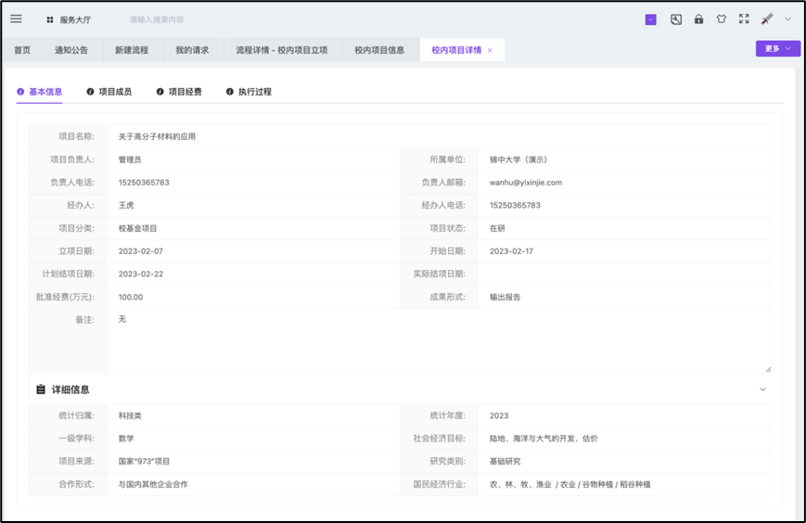This screenshot has width=806, height=523.
Task: Open the theme skin shirt icon
Action: [722, 19]
